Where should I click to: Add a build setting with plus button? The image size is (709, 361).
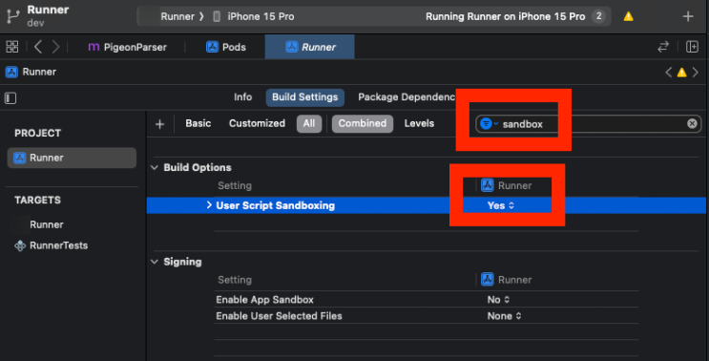point(159,124)
